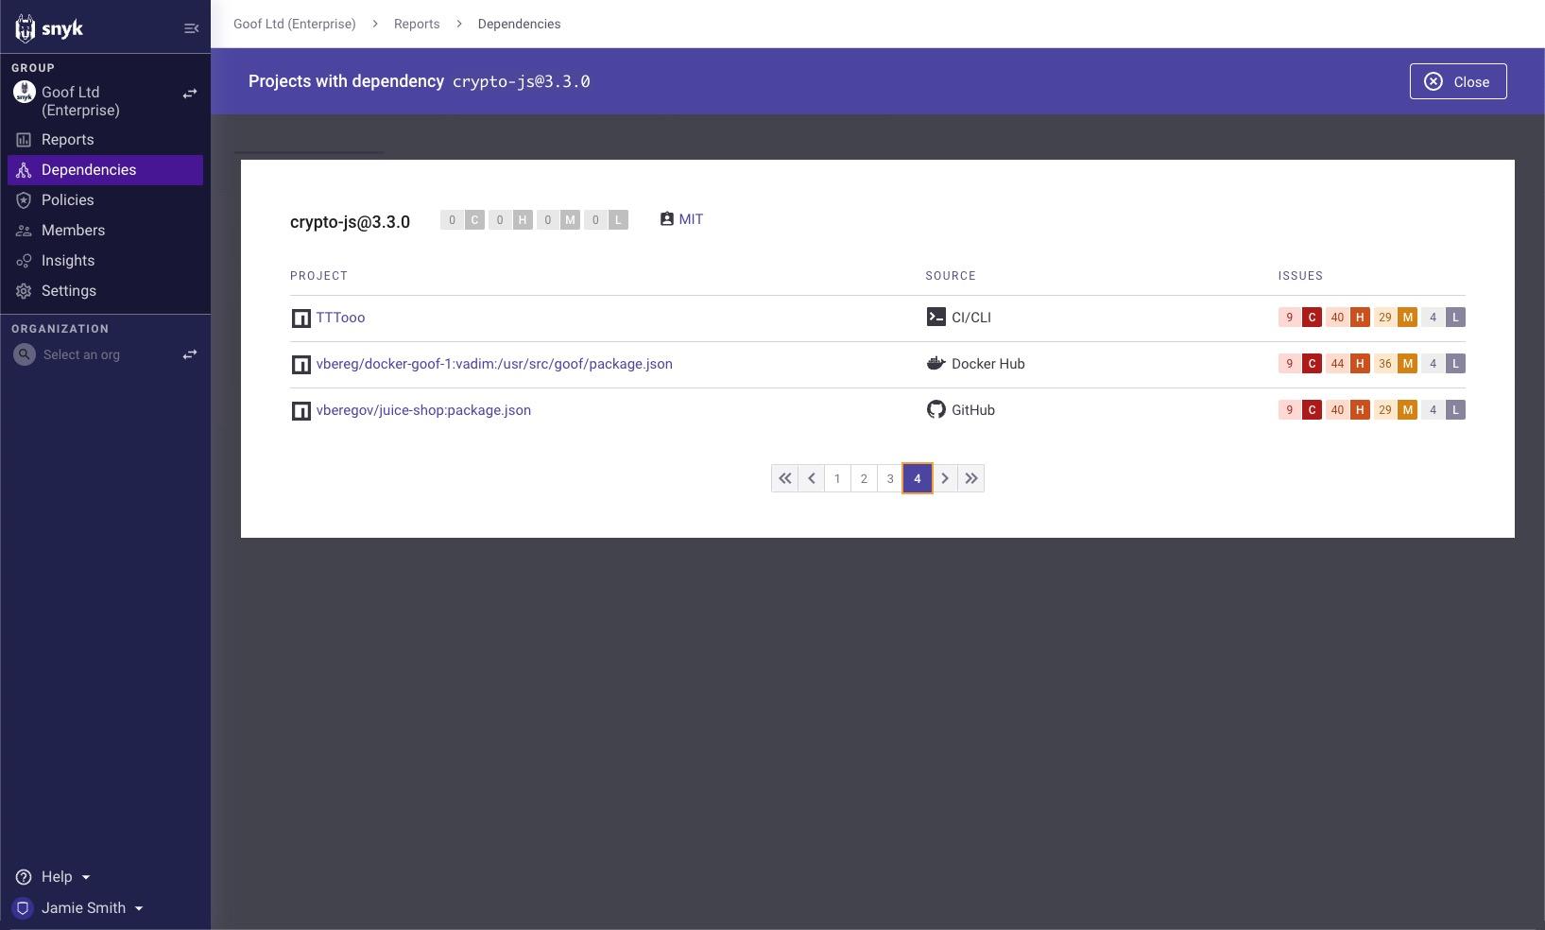Click the Policies shield icon
The height and width of the screenshot is (930, 1545).
pyautogui.click(x=24, y=199)
